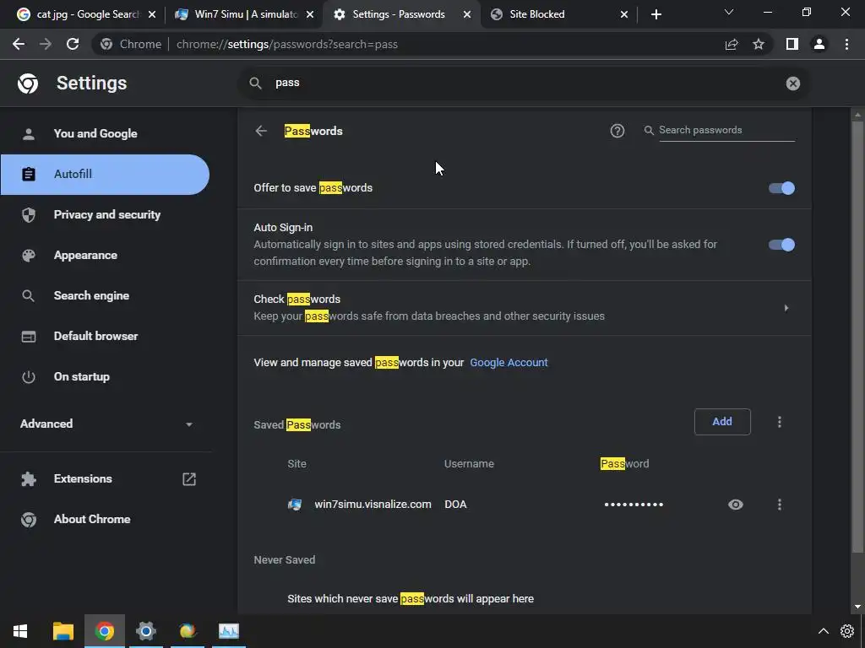Open You and Google settings section
The image size is (865, 648).
click(x=106, y=133)
